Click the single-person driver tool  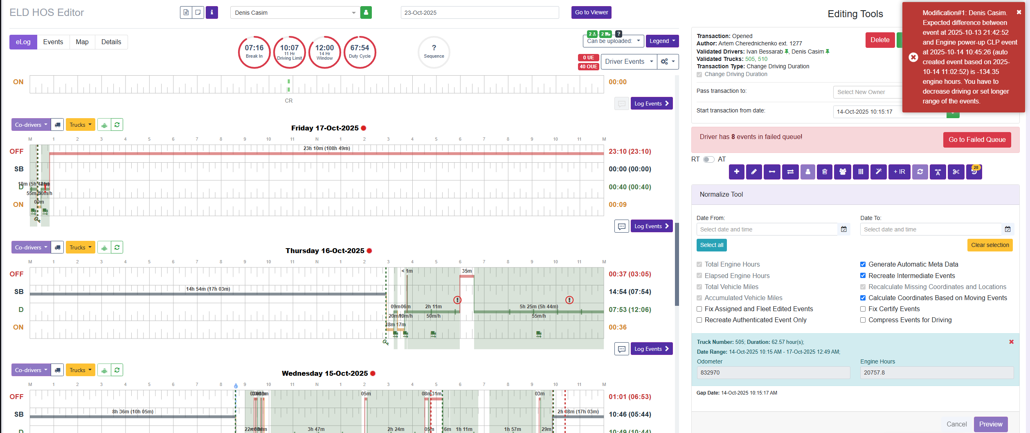point(808,172)
